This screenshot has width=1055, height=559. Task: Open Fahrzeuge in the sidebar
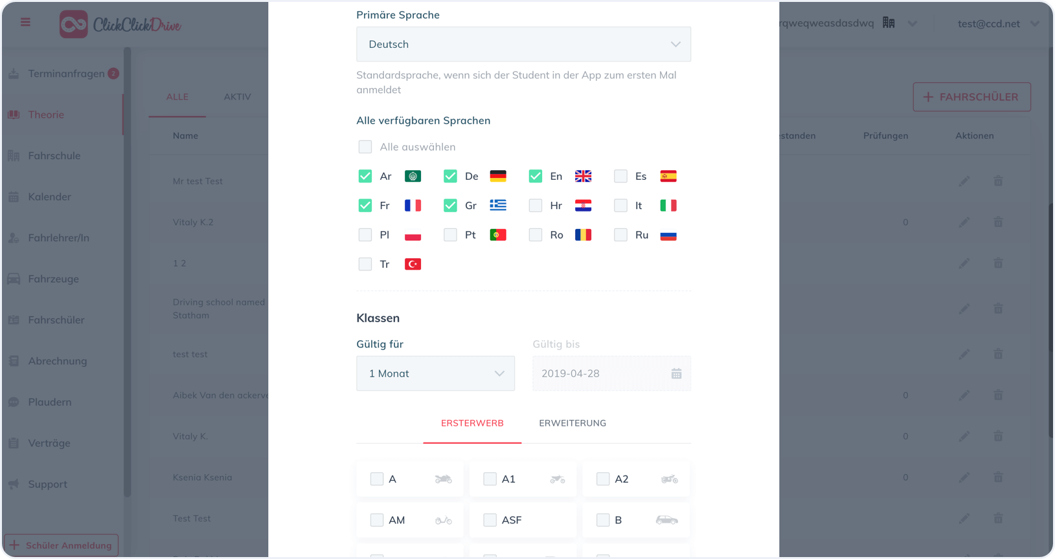coord(53,279)
